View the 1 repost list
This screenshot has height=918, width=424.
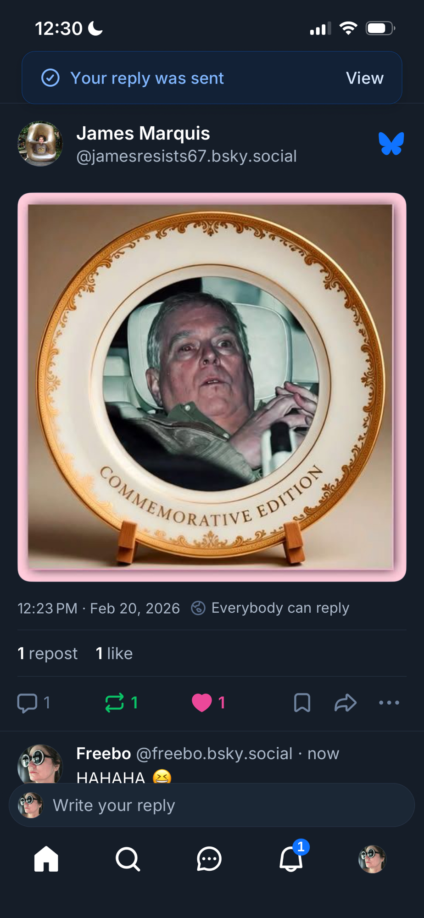(48, 653)
